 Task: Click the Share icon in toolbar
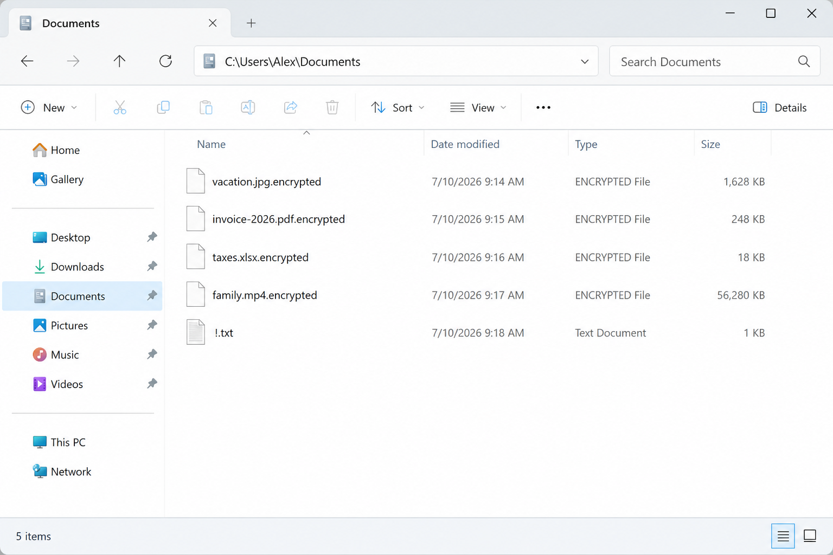(291, 107)
